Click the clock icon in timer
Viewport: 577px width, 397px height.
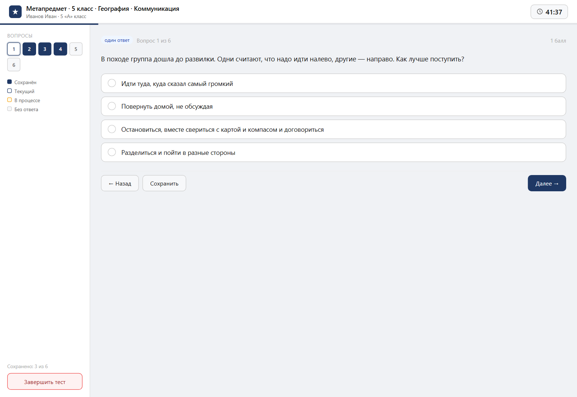(540, 12)
